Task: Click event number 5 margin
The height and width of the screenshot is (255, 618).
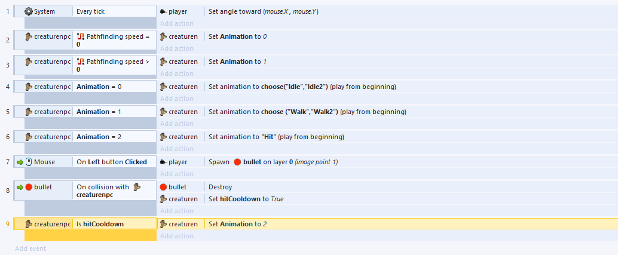Action: coord(7,112)
